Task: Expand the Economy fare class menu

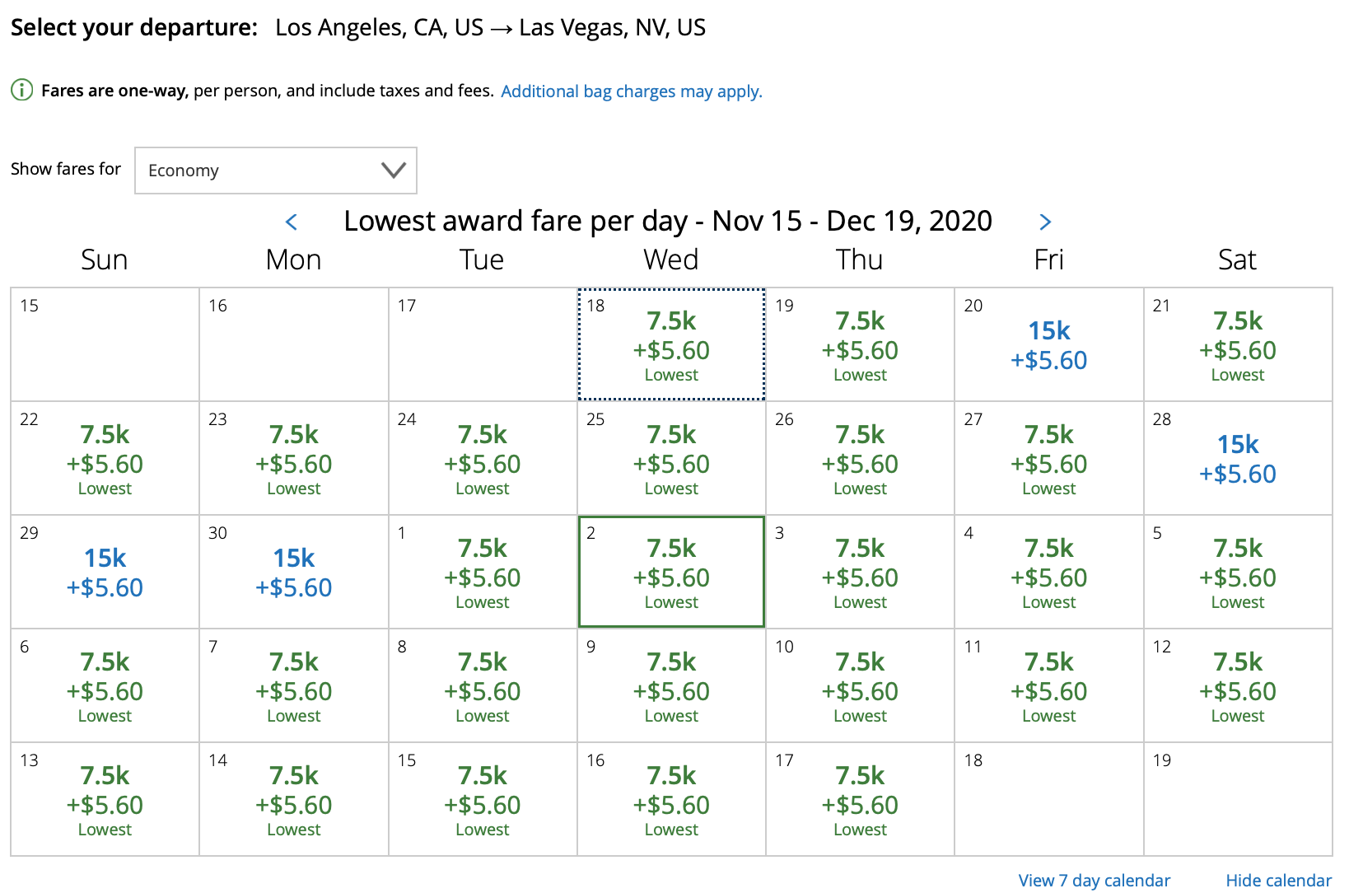Action: click(275, 170)
